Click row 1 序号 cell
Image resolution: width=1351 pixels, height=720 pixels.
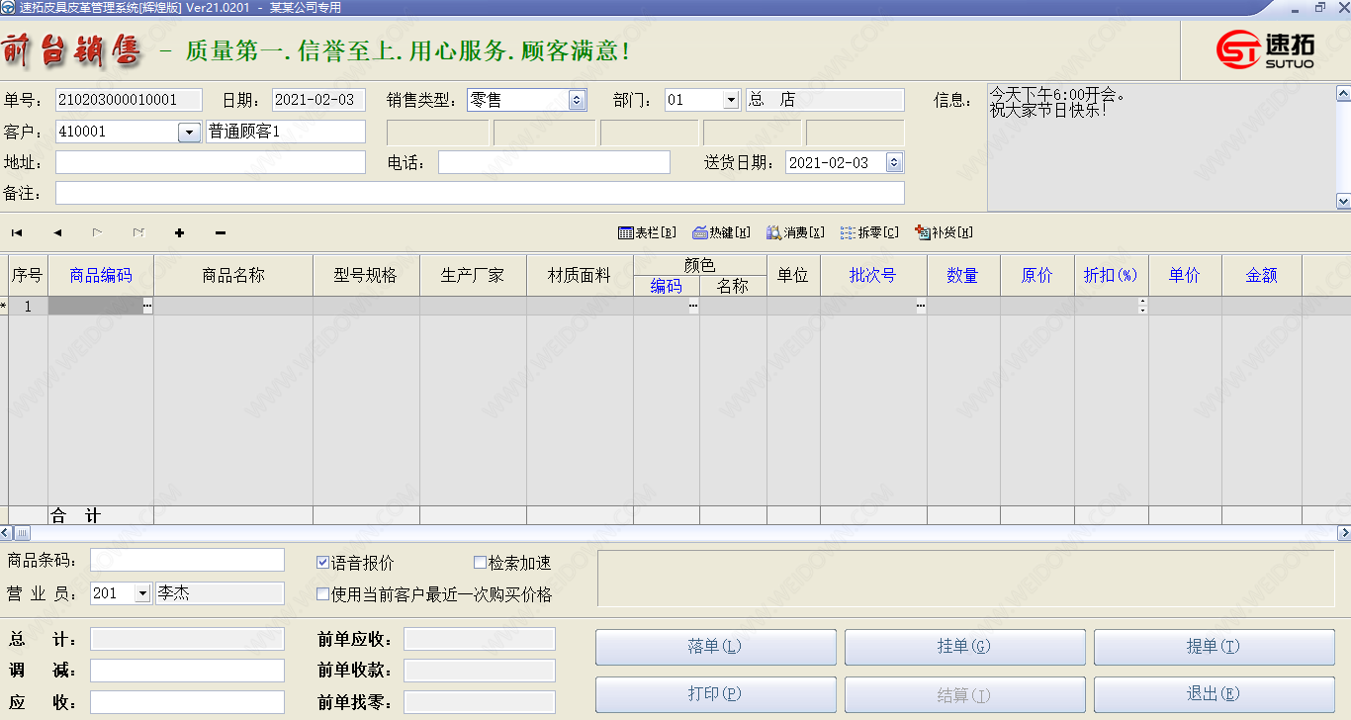(x=28, y=307)
